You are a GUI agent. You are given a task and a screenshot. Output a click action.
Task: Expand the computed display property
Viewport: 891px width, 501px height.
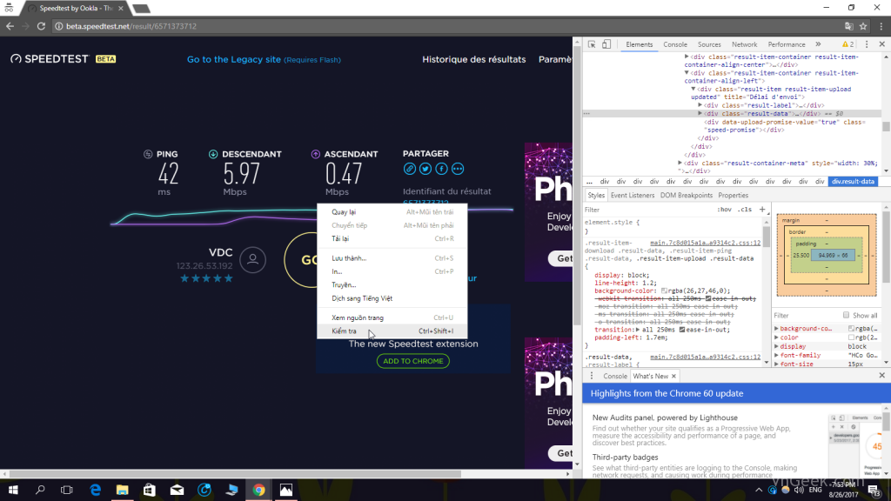coord(776,346)
